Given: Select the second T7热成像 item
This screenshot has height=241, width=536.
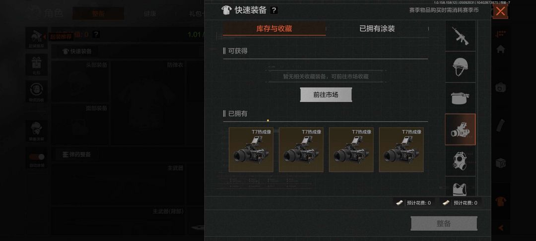Looking at the screenshot, I should click(x=301, y=150).
